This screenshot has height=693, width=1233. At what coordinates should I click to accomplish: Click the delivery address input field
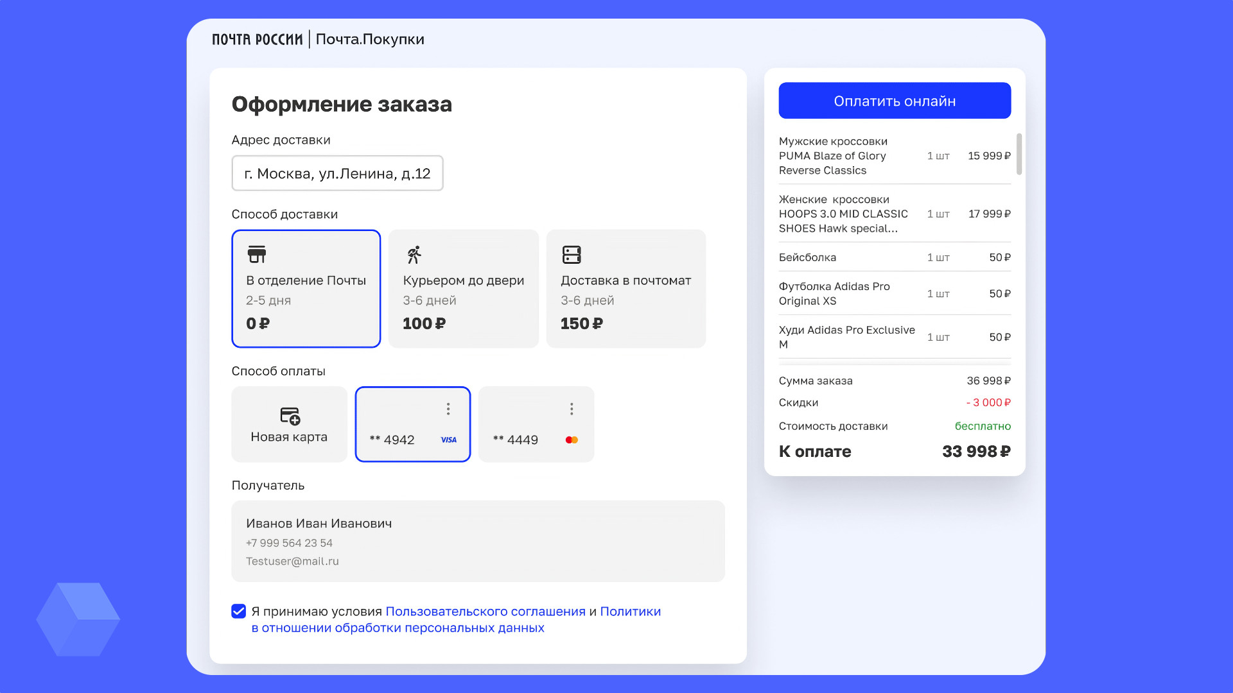click(337, 173)
